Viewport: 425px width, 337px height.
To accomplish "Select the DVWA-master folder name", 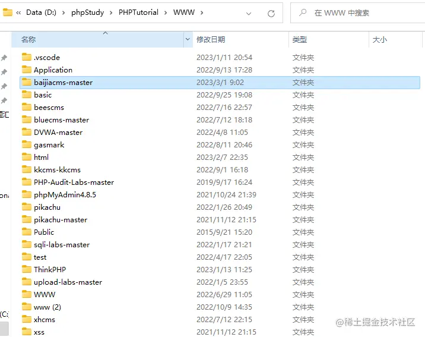I will tap(58, 133).
